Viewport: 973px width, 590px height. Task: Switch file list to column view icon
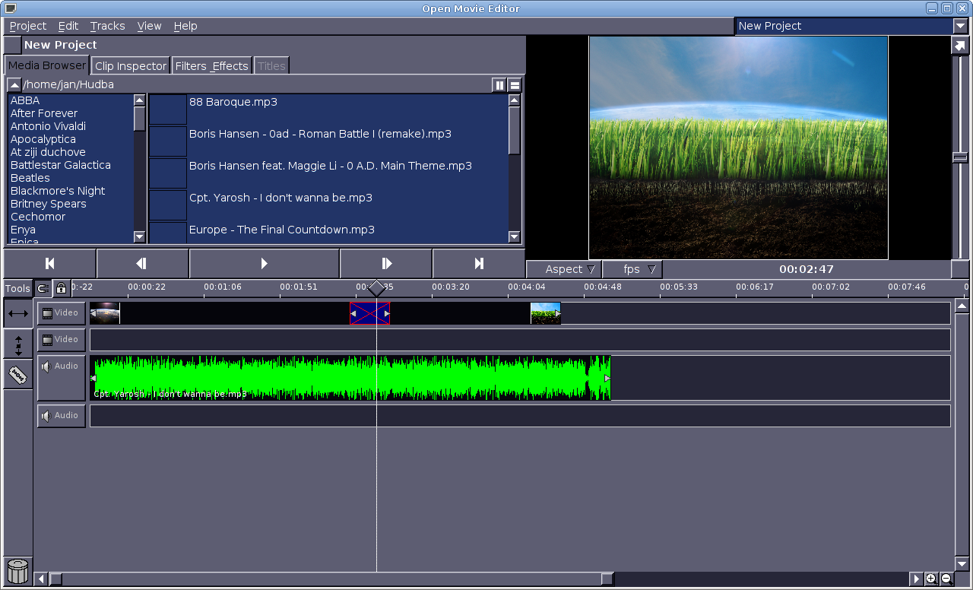click(x=499, y=84)
